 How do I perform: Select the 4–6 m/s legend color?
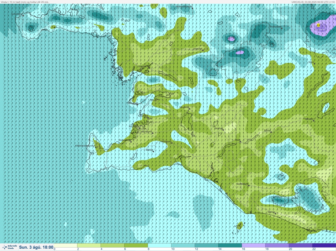[x=112, y=245]
